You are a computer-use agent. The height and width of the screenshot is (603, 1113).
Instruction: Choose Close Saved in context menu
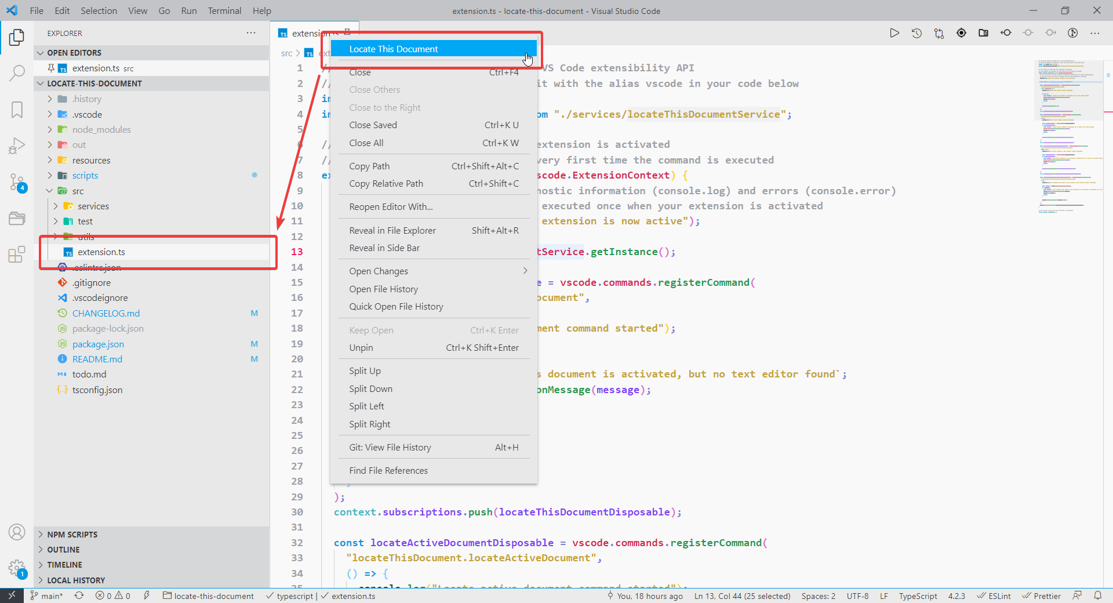coord(434,125)
